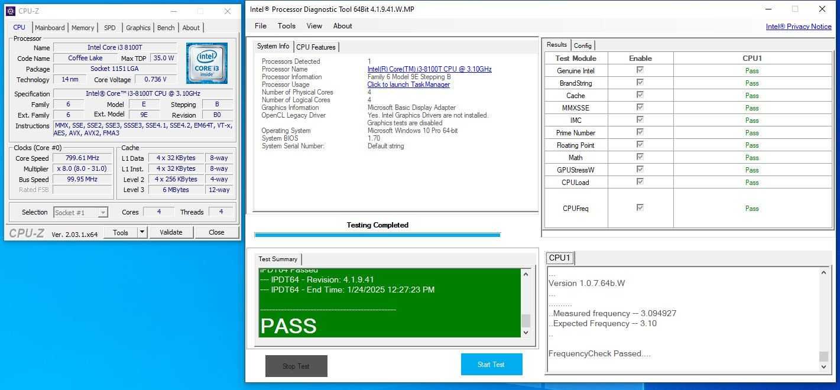Select the CPU1 log tab
840x390 pixels.
[x=559, y=258]
